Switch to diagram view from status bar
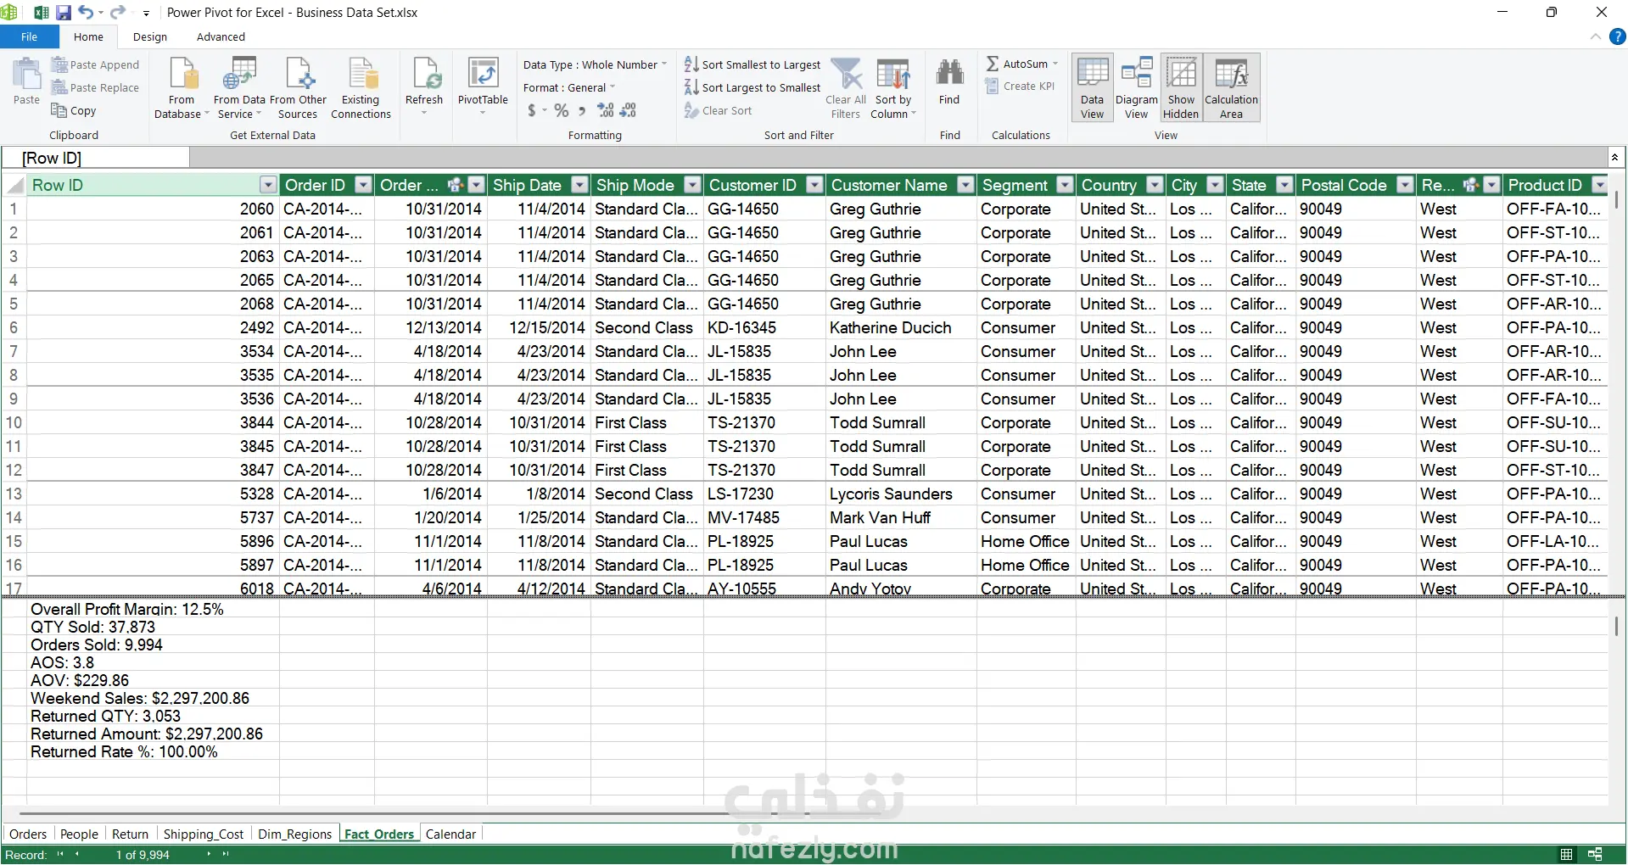 (x=1595, y=854)
